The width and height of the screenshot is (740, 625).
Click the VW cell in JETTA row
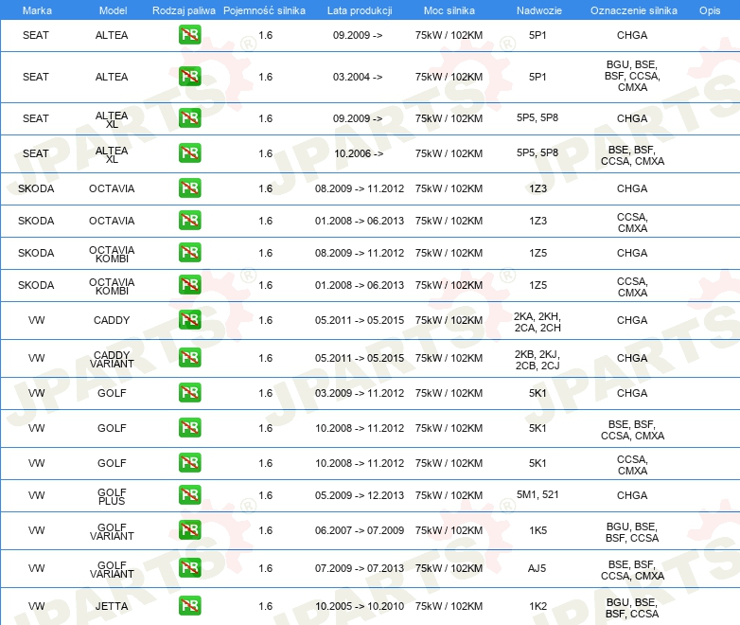coord(36,606)
